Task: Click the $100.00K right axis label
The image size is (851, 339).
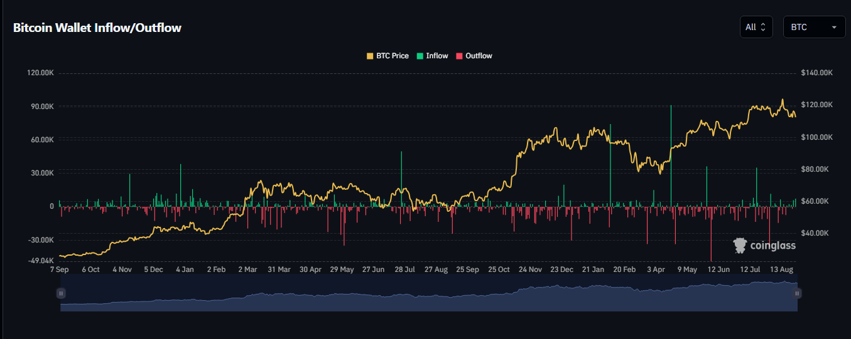Action: point(817,137)
